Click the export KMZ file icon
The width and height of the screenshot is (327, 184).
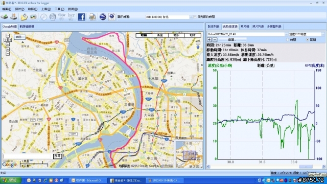point(112,17)
